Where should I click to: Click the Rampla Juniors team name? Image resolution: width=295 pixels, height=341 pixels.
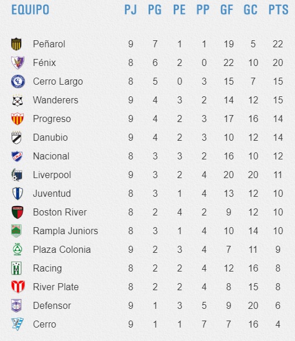coord(65,231)
